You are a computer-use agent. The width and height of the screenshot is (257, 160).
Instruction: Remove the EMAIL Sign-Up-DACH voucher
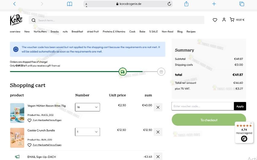coord(158,157)
